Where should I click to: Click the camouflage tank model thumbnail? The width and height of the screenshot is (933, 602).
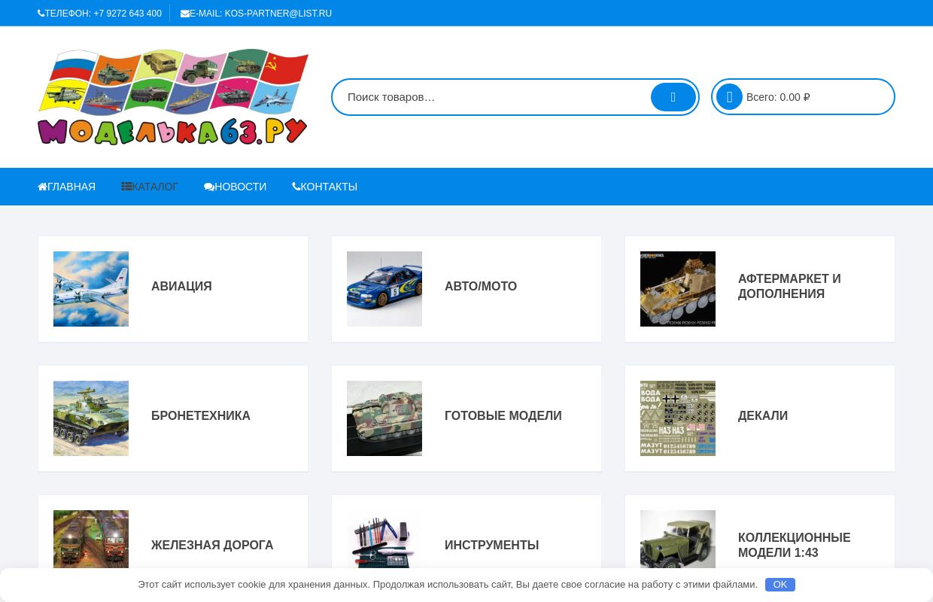pos(384,418)
